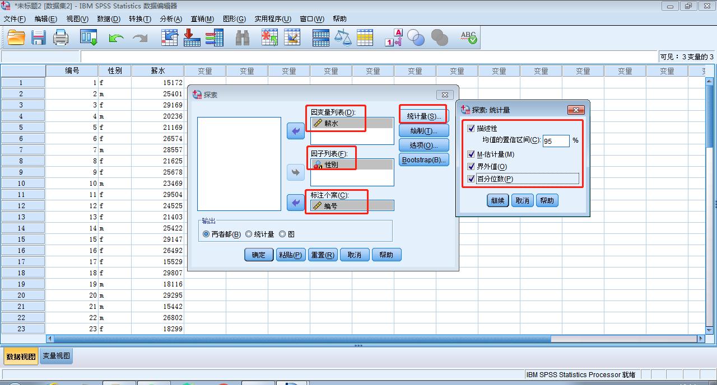Toggle the 百分位数 checkbox
717x385 pixels.
coord(471,179)
